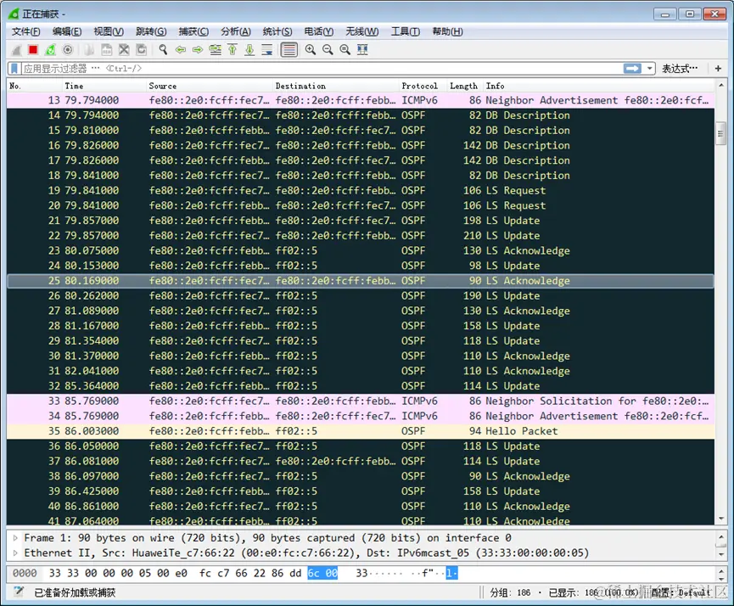This screenshot has width=734, height=606.
Task: Click the 配置: Default profile in status bar
Action: point(681,592)
